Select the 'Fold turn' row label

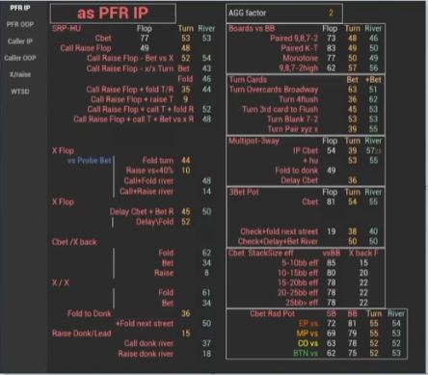tap(158, 160)
